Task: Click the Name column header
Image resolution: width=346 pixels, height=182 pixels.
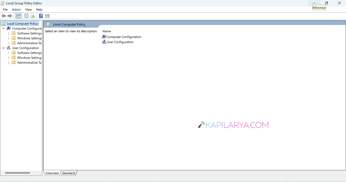Action: pos(107,31)
